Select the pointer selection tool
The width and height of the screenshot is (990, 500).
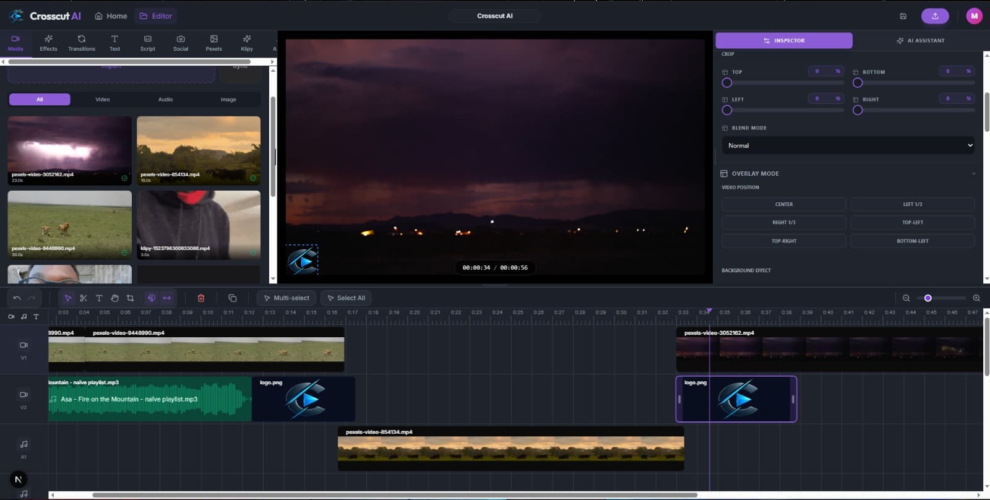click(68, 298)
